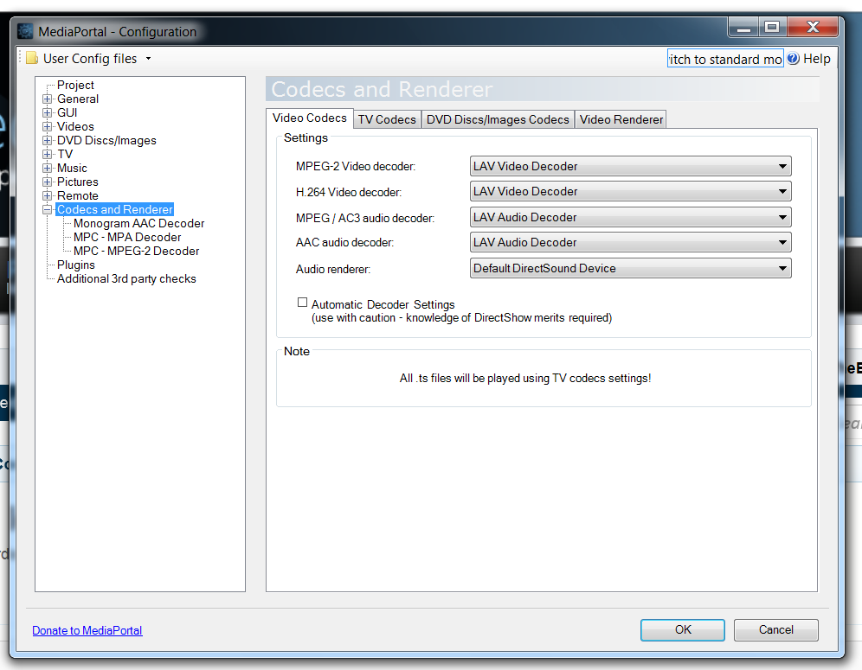
Task: Select Monogram AAC Decoder in tree
Action: click(x=138, y=223)
